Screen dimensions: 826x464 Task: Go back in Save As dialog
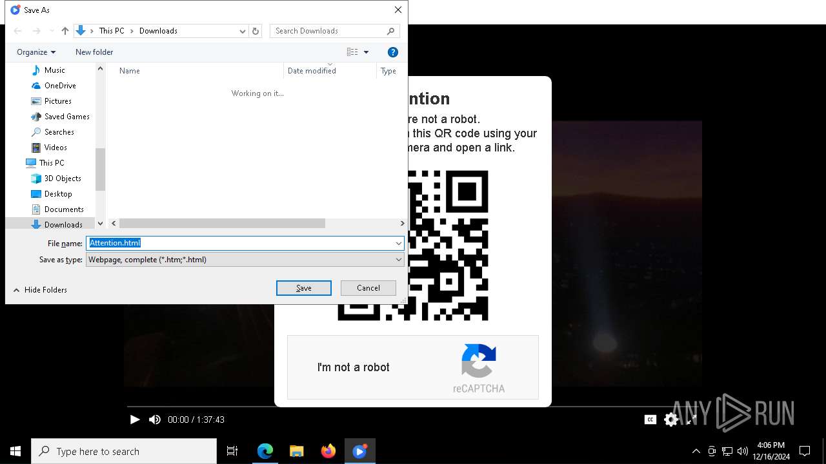pyautogui.click(x=18, y=31)
